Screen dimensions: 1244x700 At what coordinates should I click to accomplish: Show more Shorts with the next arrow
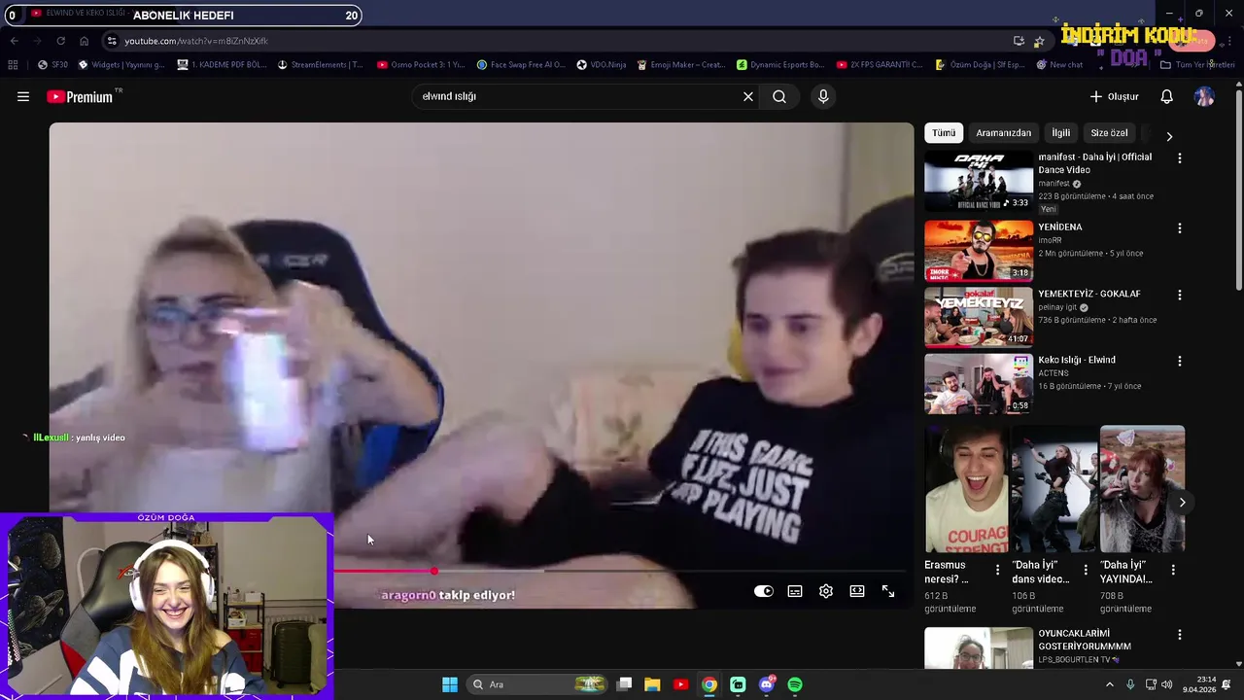pyautogui.click(x=1182, y=502)
